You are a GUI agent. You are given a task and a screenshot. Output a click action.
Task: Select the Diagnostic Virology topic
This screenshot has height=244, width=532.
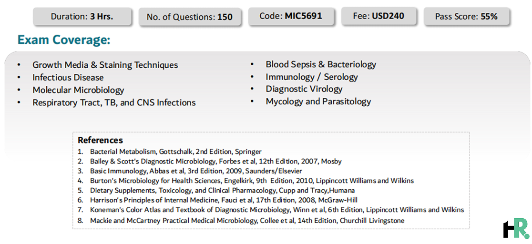(x=304, y=89)
